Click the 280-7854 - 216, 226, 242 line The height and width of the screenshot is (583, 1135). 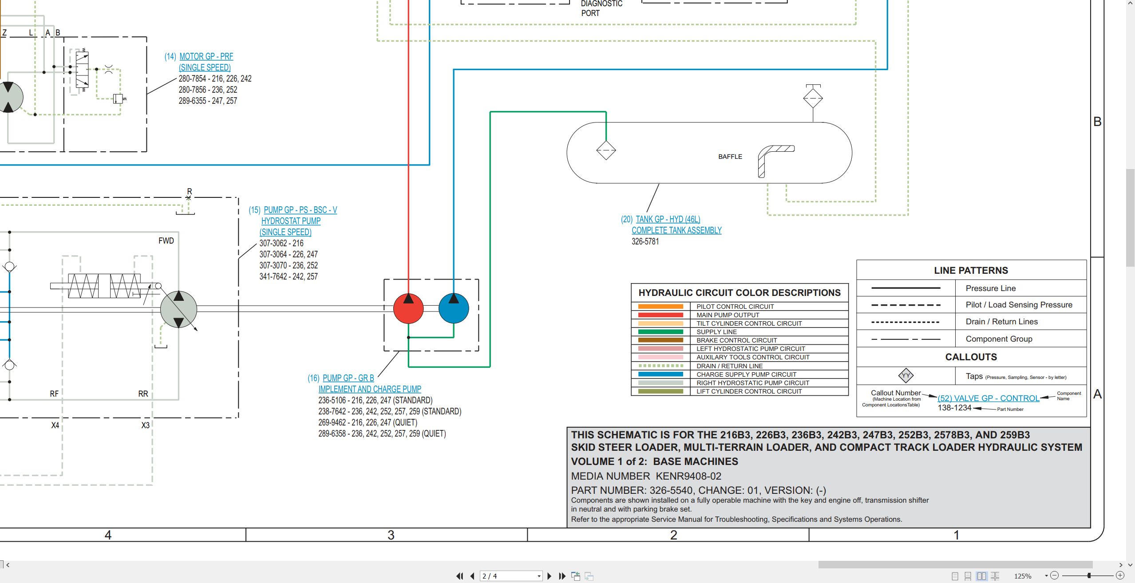[x=215, y=79]
